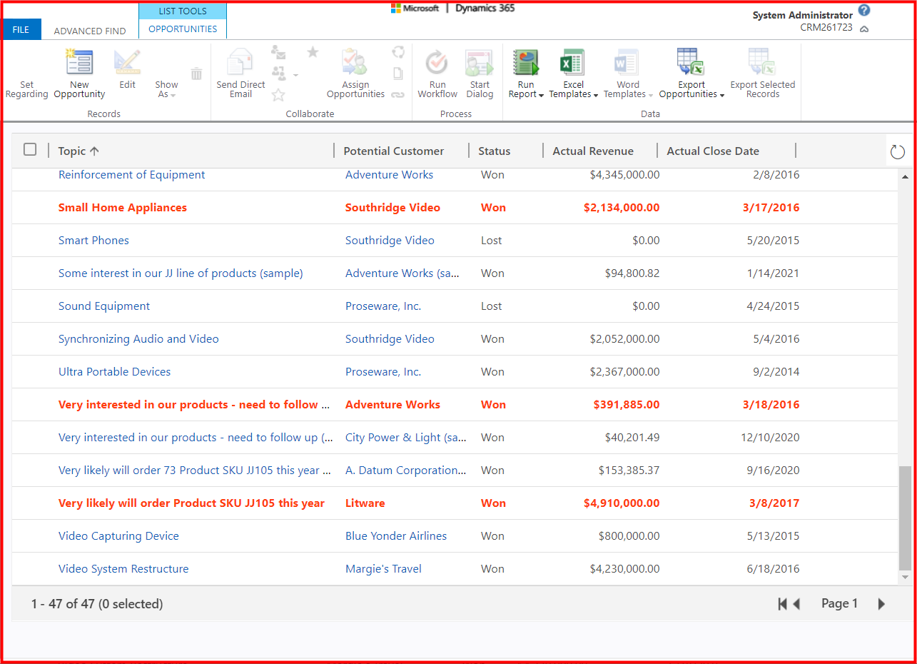Click the Run Report icon
The image size is (917, 664).
point(526,62)
